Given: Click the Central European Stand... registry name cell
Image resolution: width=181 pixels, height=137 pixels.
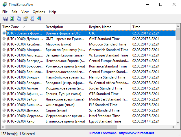Looking at the screenshot, I should [108, 72].
